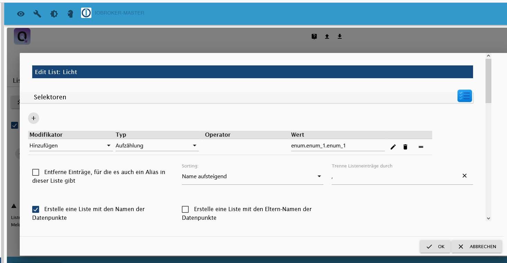This screenshot has height=263, width=507.
Task: Click the dialog scrollbar up arrow
Action: coord(488,56)
